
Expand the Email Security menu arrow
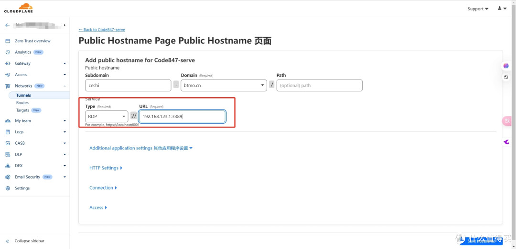tap(64, 177)
